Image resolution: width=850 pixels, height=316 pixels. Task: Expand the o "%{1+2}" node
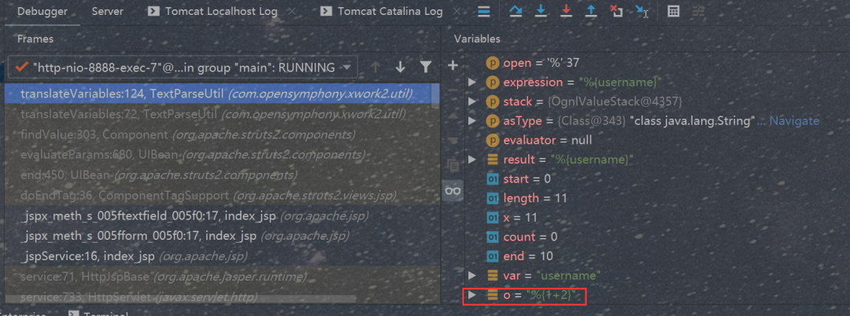click(x=471, y=295)
